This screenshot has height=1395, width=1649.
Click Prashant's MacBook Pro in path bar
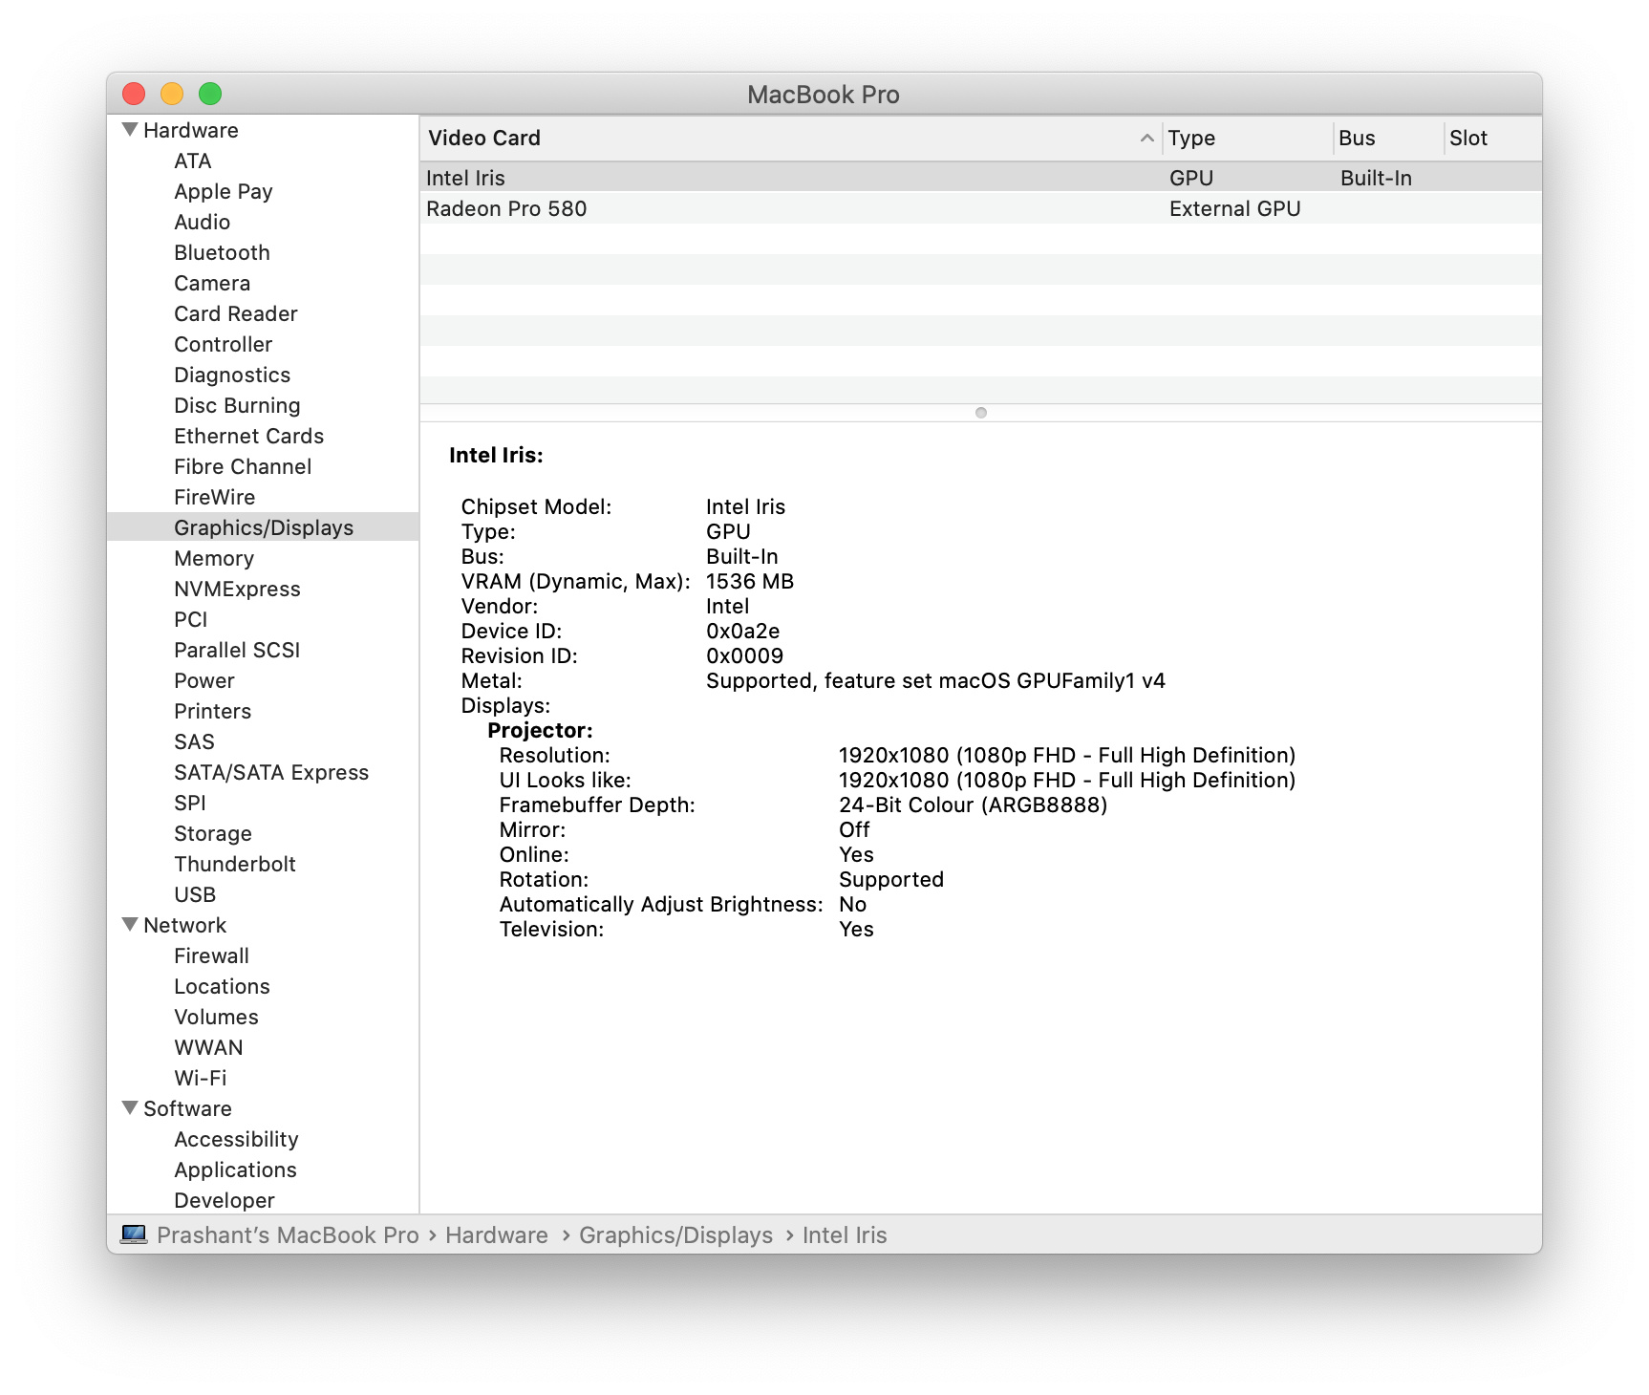288,1234
